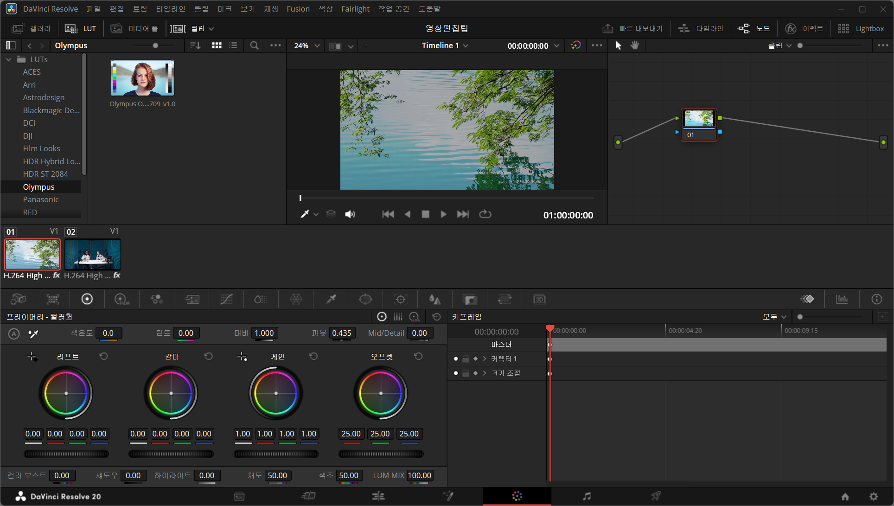894x506 pixels.
Task: Open the Power Window palette
Action: (x=365, y=299)
